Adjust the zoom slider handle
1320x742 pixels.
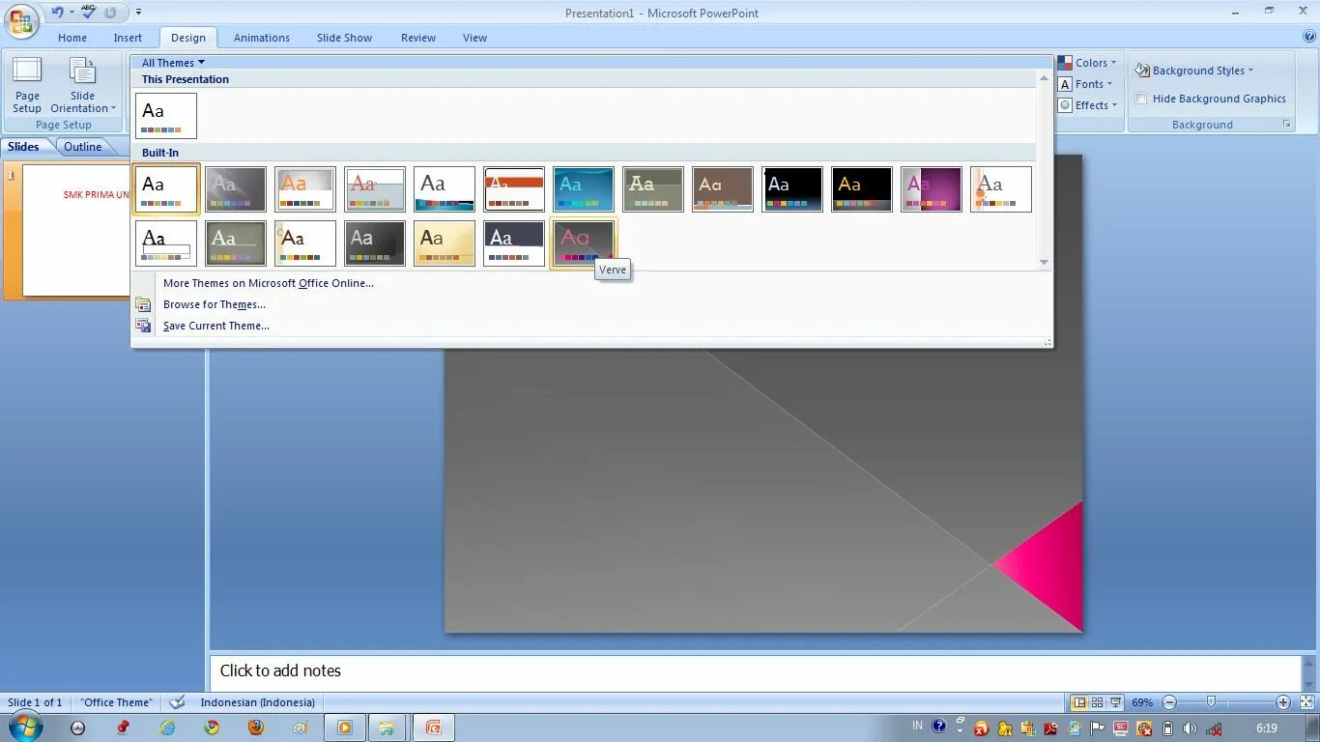click(1212, 702)
